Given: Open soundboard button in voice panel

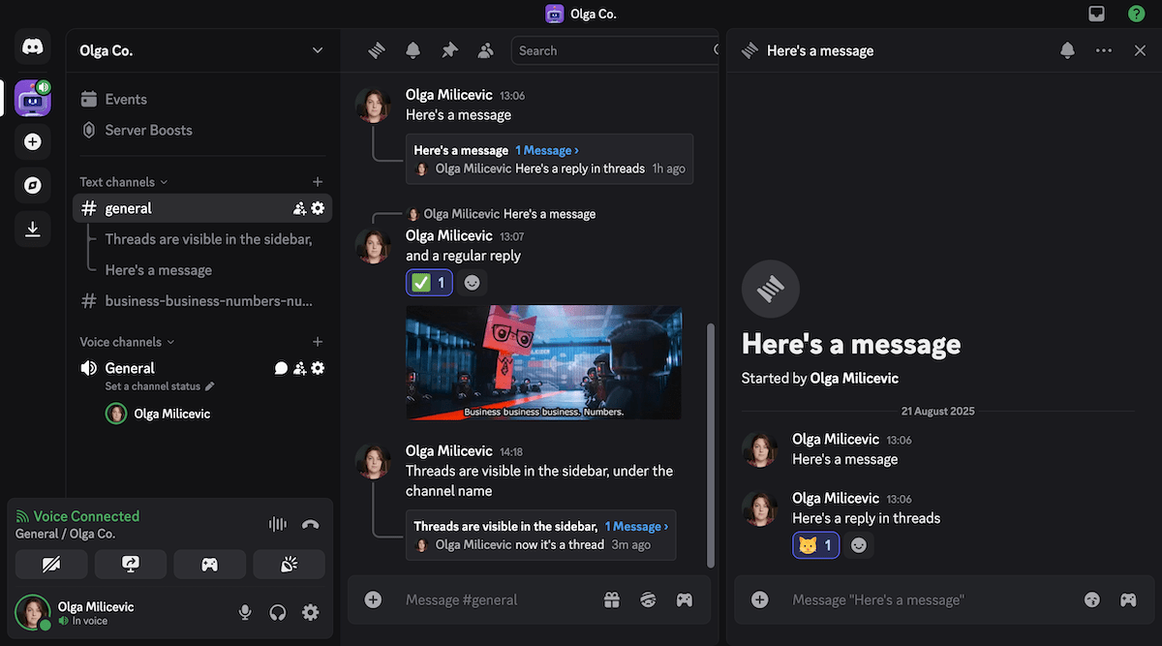Looking at the screenshot, I should [289, 565].
